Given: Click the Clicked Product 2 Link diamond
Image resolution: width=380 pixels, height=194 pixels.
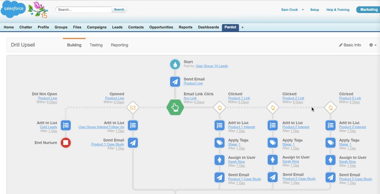Looking at the screenshot, I should click(273, 108).
